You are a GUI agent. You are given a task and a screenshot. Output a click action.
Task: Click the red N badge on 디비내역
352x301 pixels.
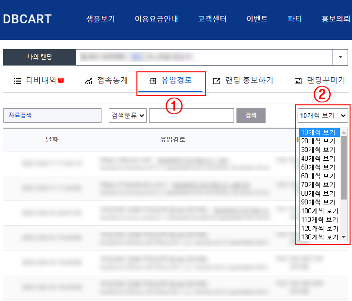[61, 81]
